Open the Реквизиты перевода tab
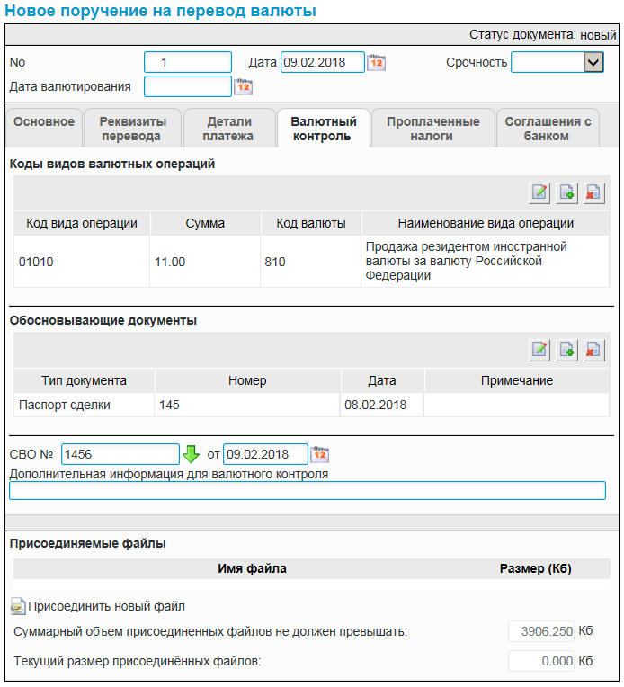Image resolution: width=624 pixels, height=687 pixels. point(133,129)
